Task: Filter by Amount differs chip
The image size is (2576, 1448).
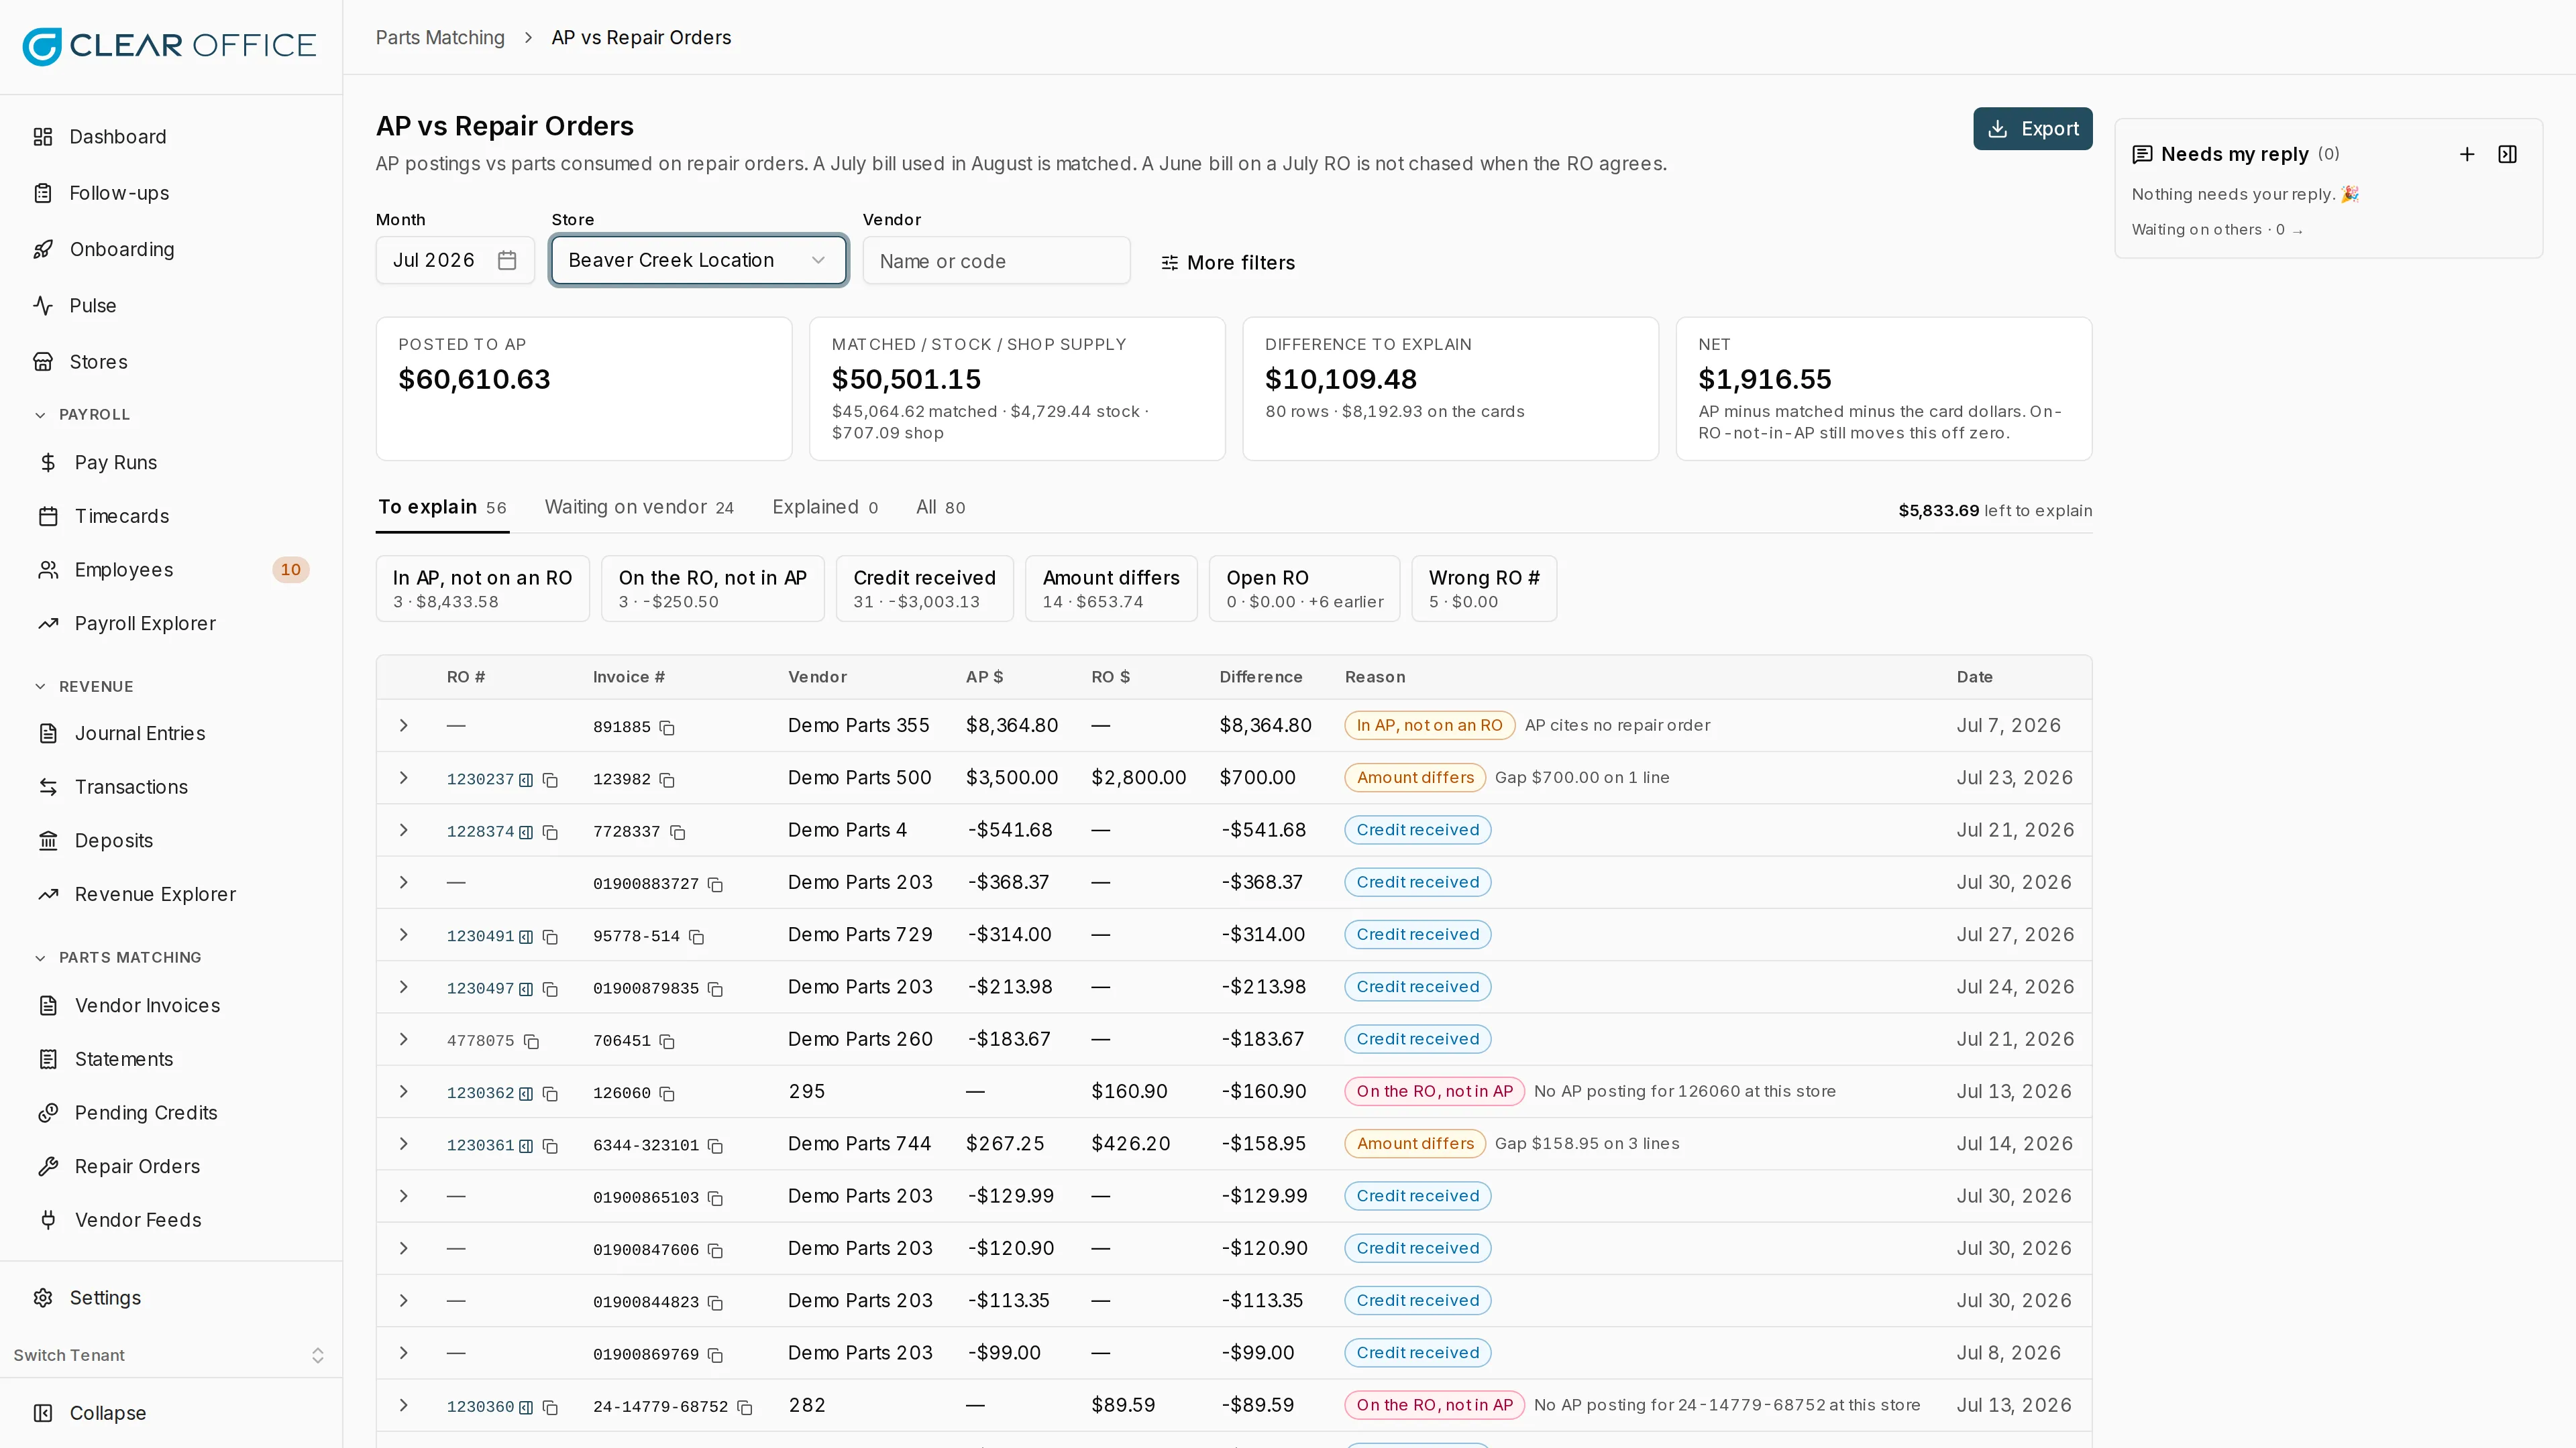Action: point(1111,589)
